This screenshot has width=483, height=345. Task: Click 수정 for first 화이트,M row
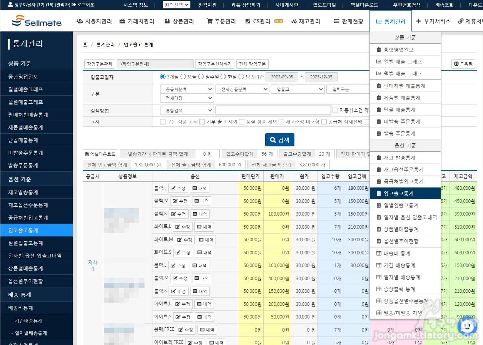(x=184, y=240)
